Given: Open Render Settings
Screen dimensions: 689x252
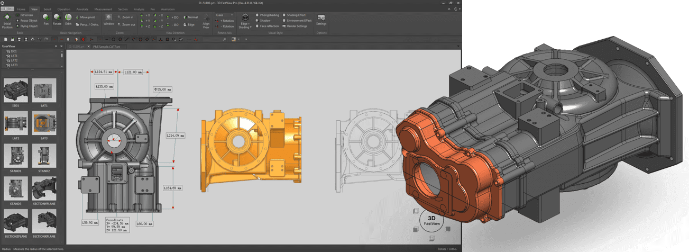Looking at the screenshot, I should pyautogui.click(x=295, y=26).
